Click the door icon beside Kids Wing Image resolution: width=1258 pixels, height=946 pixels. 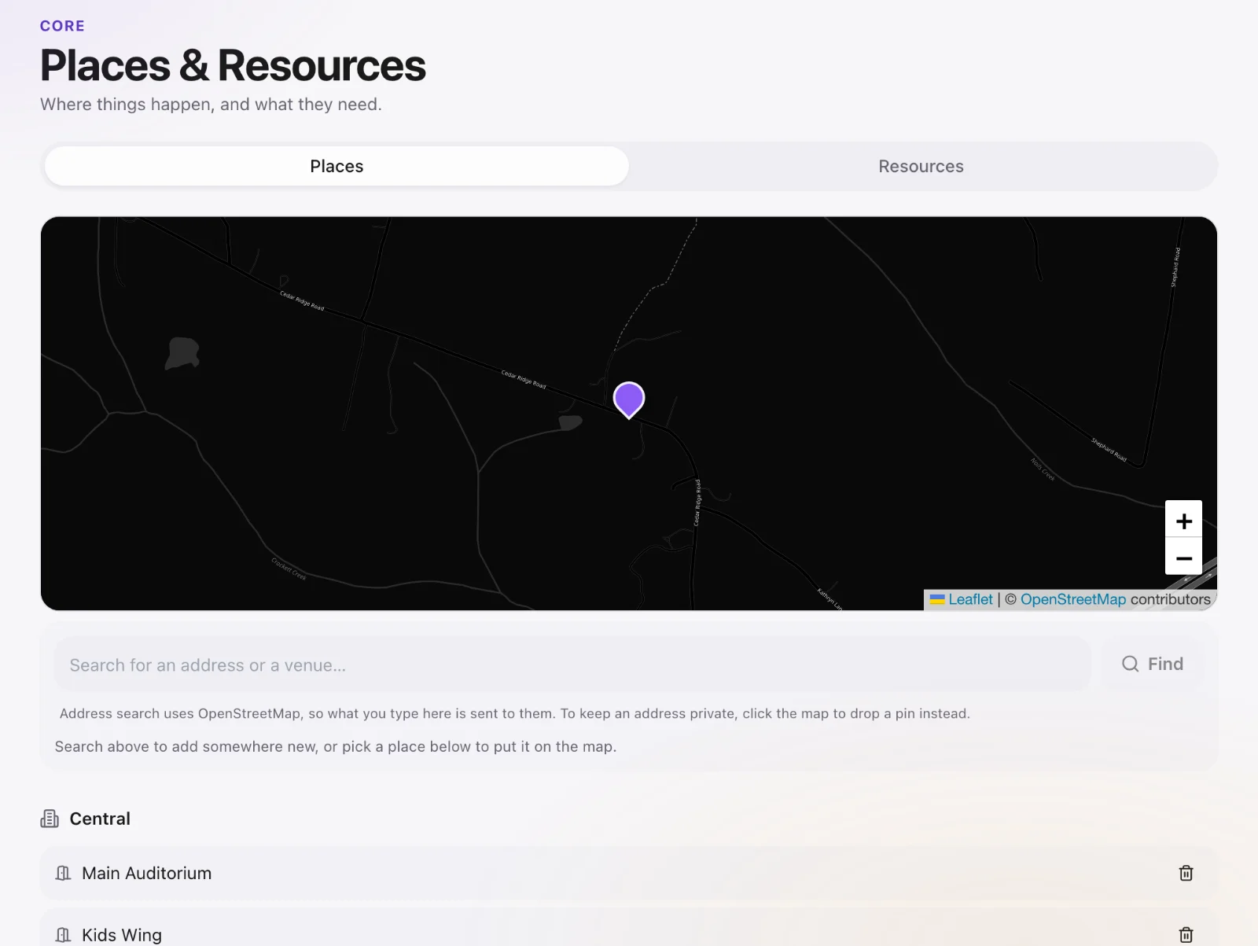pos(64,934)
